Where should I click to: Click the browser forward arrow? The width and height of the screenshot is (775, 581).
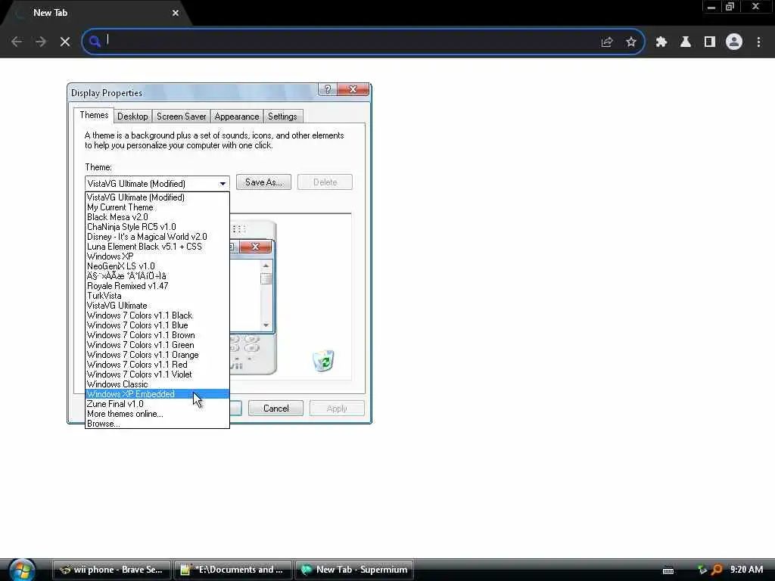click(x=41, y=42)
